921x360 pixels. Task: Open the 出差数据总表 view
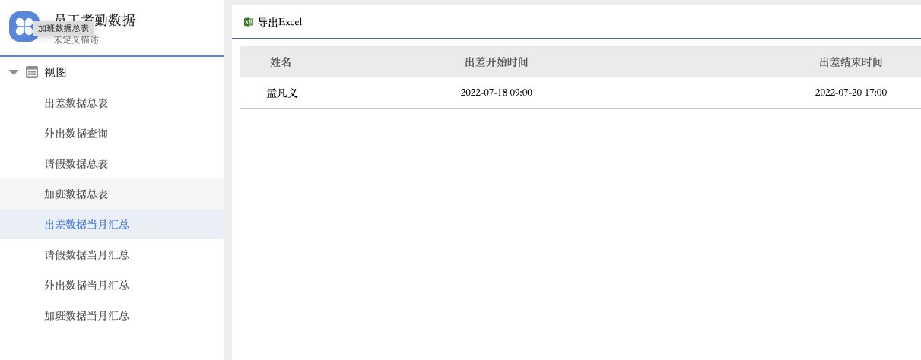[76, 103]
